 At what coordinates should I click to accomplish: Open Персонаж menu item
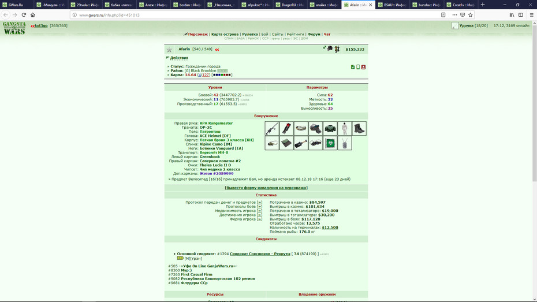tap(198, 34)
